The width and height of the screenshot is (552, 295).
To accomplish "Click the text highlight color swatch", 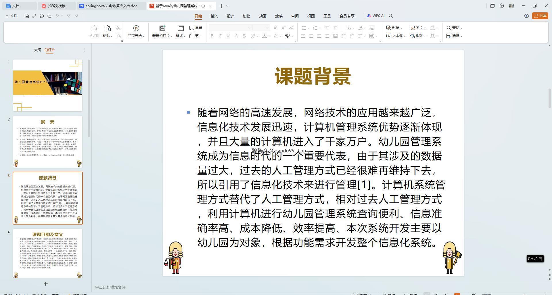I will tap(276, 36).
